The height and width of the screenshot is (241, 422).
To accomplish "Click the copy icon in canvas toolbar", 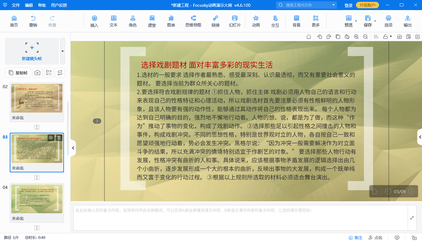I will point(338,37).
